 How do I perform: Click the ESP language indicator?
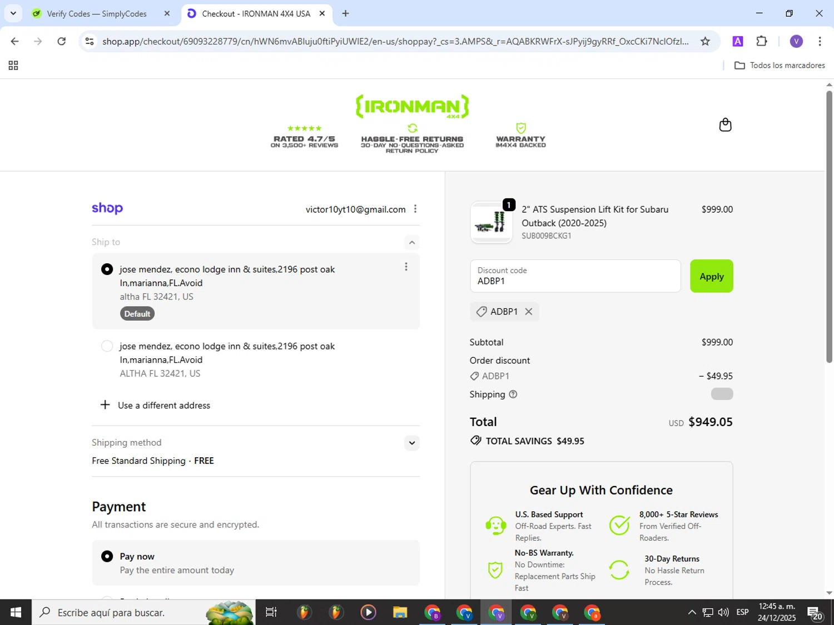742,612
